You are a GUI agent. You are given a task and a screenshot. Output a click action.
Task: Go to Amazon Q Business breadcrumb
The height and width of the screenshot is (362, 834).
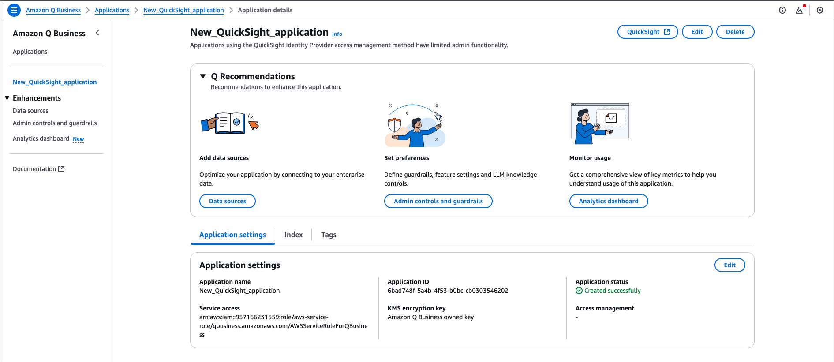pyautogui.click(x=53, y=10)
